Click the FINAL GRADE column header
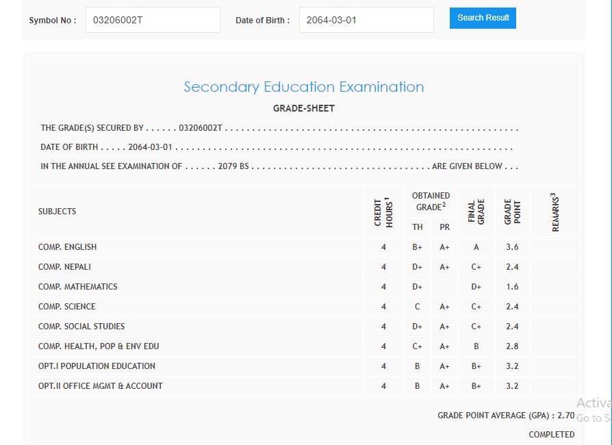The image size is (612, 445). pyautogui.click(x=476, y=212)
